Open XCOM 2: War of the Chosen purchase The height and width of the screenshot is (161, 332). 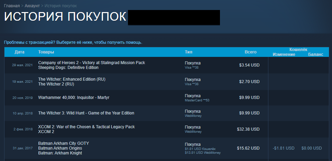point(86,127)
